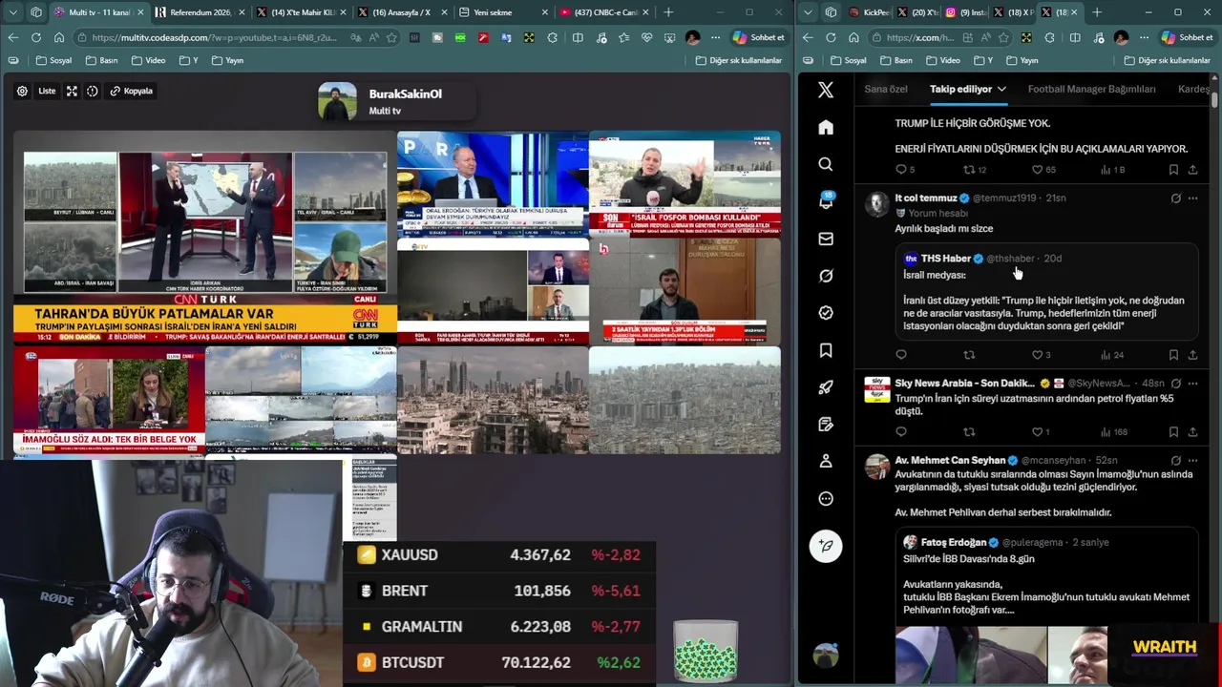Click Sohbet et Copilot button in right browser

tap(1187, 37)
